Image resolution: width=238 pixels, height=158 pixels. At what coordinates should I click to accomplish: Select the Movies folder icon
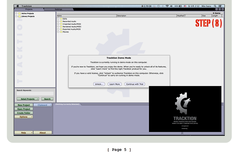[61, 32]
